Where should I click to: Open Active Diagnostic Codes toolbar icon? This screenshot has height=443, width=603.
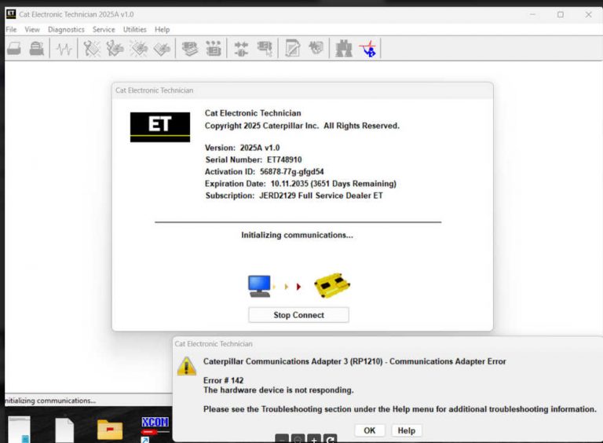(x=92, y=49)
